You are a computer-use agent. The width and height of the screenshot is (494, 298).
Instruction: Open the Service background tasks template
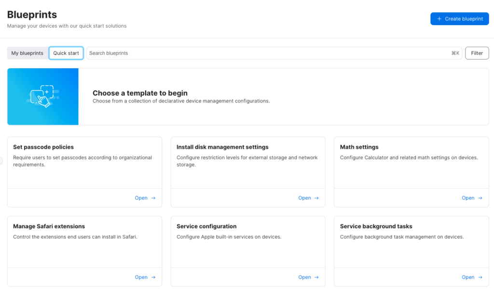pos(472,277)
